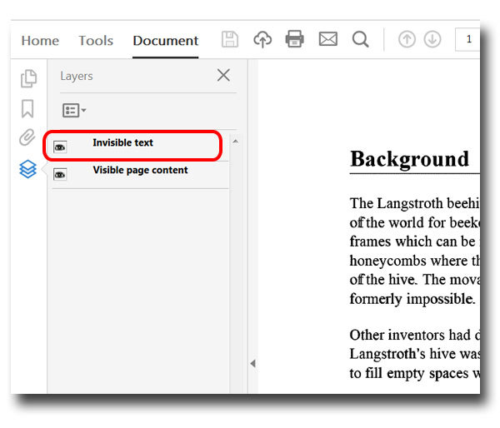This screenshot has width=500, height=428.
Task: Toggle visibility of Invisible text layer
Action: [x=60, y=147]
